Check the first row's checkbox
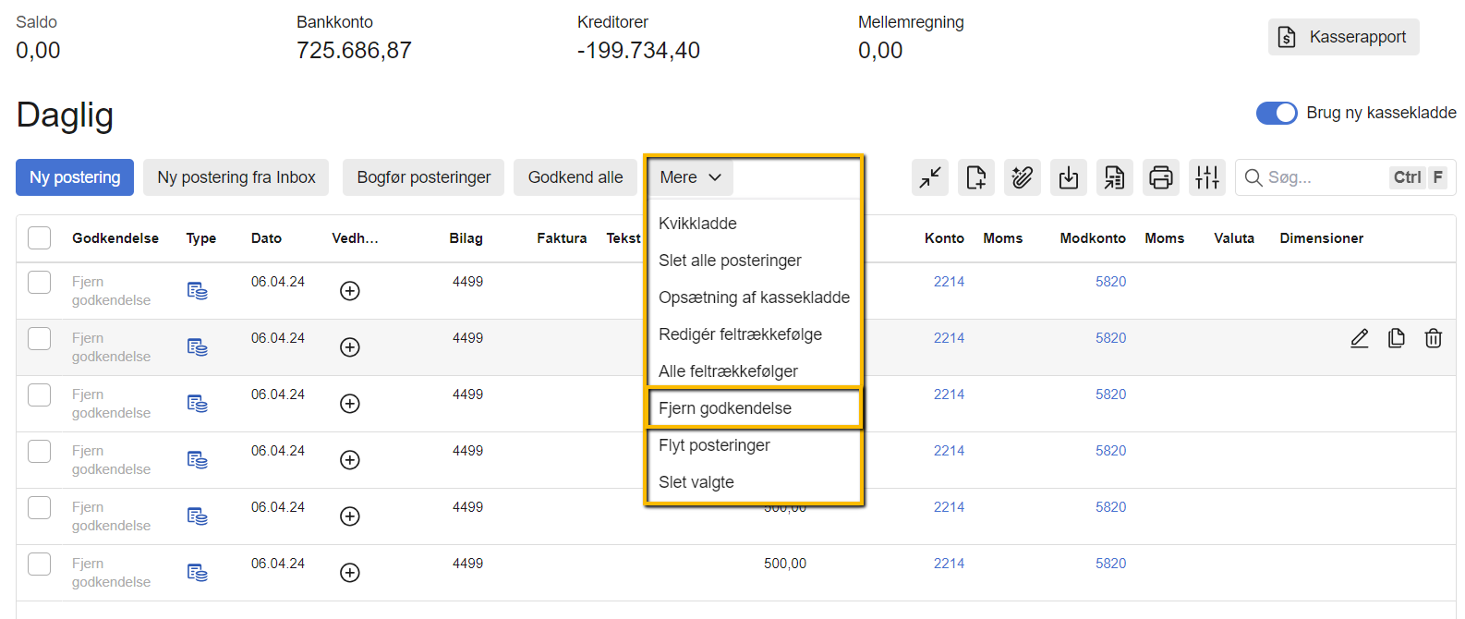This screenshot has height=619, width=1465. pos(40,282)
